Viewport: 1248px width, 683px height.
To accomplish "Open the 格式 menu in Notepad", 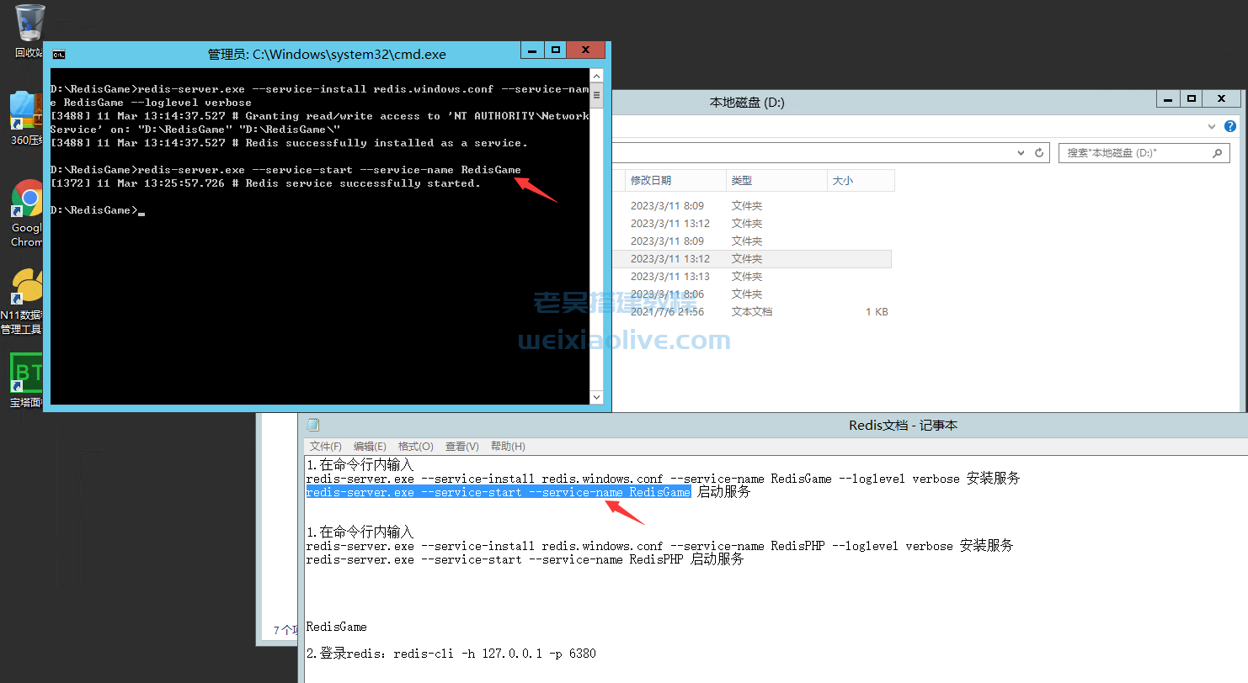I will pos(415,446).
